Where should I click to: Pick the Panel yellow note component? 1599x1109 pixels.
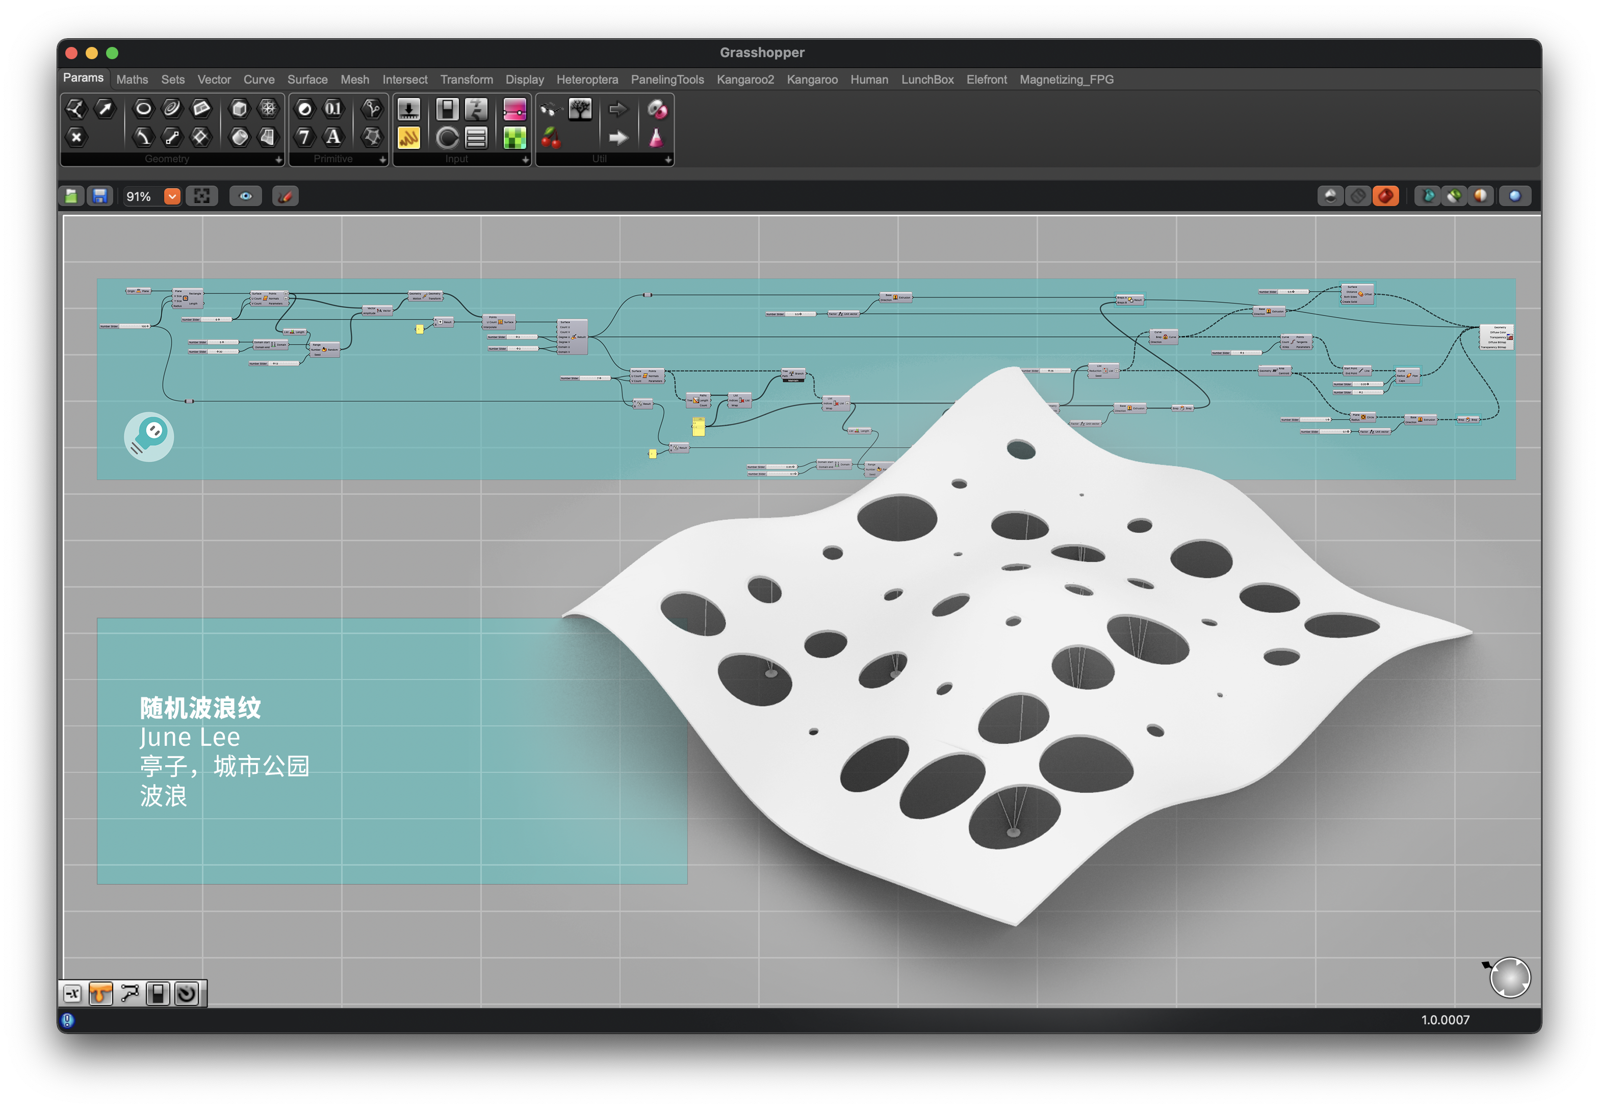[x=408, y=138]
